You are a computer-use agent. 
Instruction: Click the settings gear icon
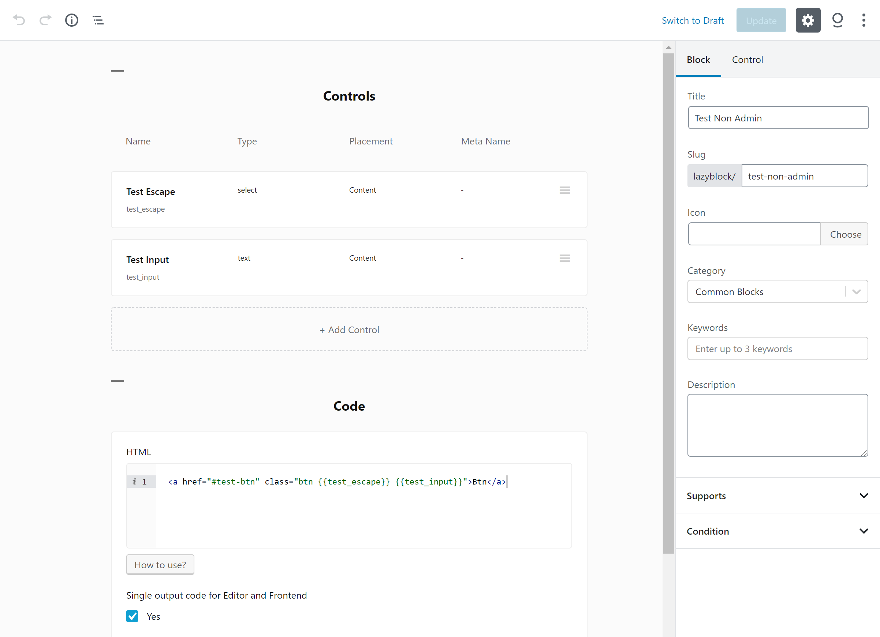click(x=808, y=20)
